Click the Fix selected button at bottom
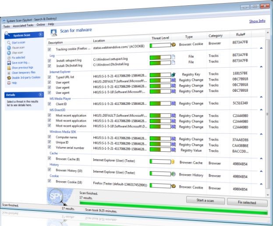This screenshot has width=273, height=226. (x=247, y=202)
